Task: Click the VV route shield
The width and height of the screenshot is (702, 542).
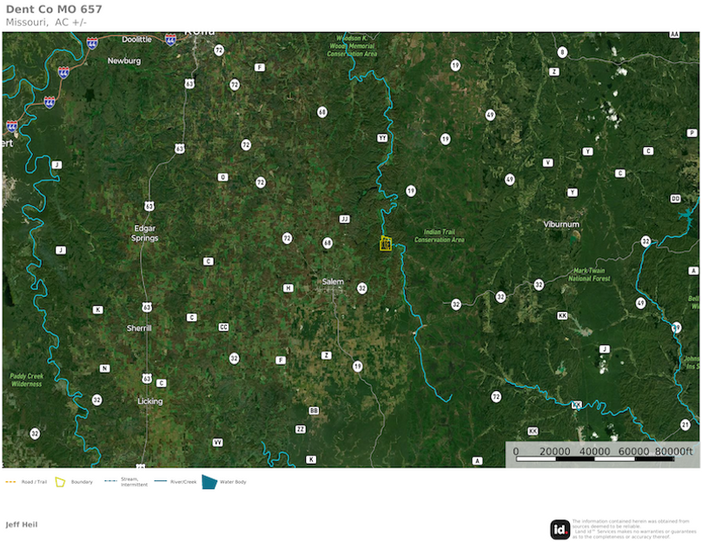Action: point(217,443)
